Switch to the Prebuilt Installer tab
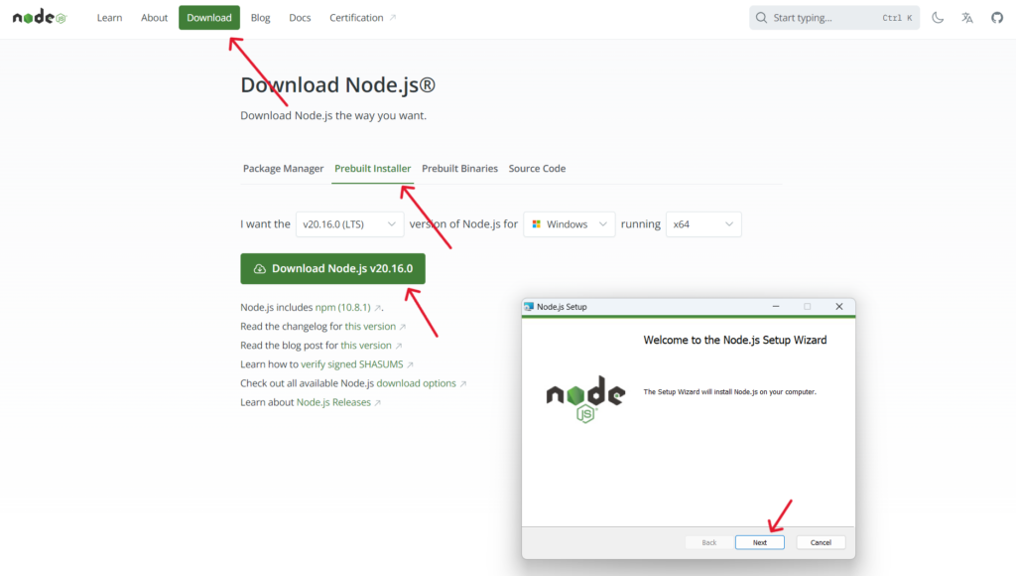This screenshot has width=1016, height=576. click(373, 168)
